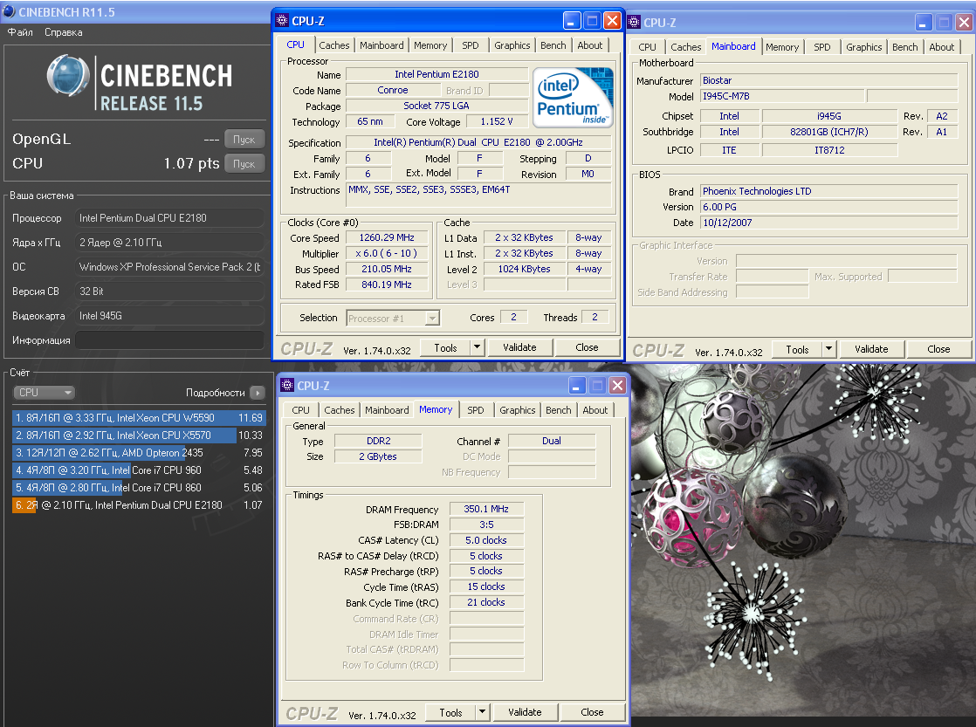The height and width of the screenshot is (727, 976).
Task: Click BIOS brand Phoenix Technologies LTD
Action: pos(828,191)
